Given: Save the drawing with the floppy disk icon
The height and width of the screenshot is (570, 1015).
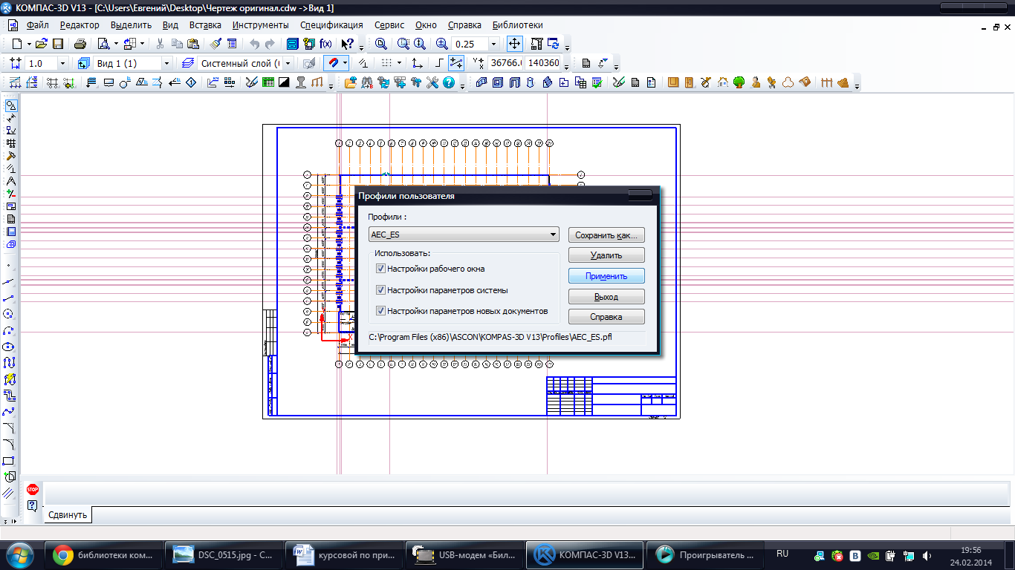Looking at the screenshot, I should click(x=56, y=44).
